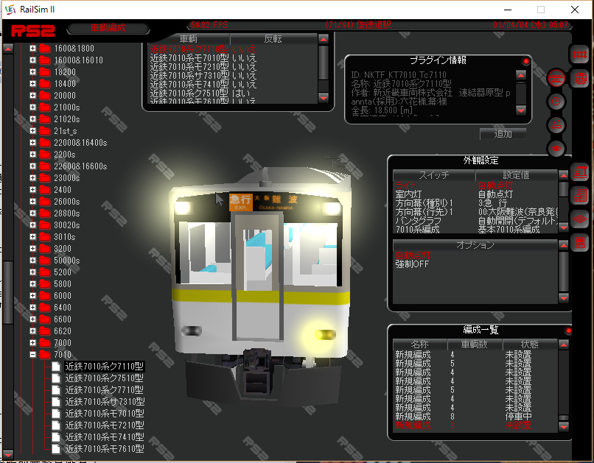Viewport: 594px width, 463px height.
Task: Expand the 18200 folder
Action: tap(33, 72)
